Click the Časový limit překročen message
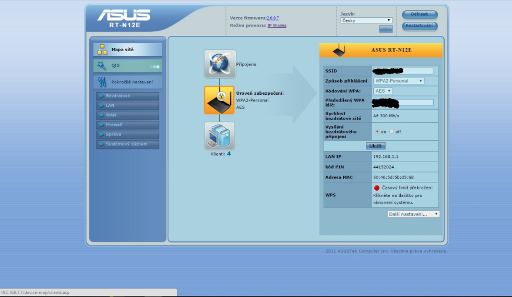The width and height of the screenshot is (512, 297). [407, 188]
